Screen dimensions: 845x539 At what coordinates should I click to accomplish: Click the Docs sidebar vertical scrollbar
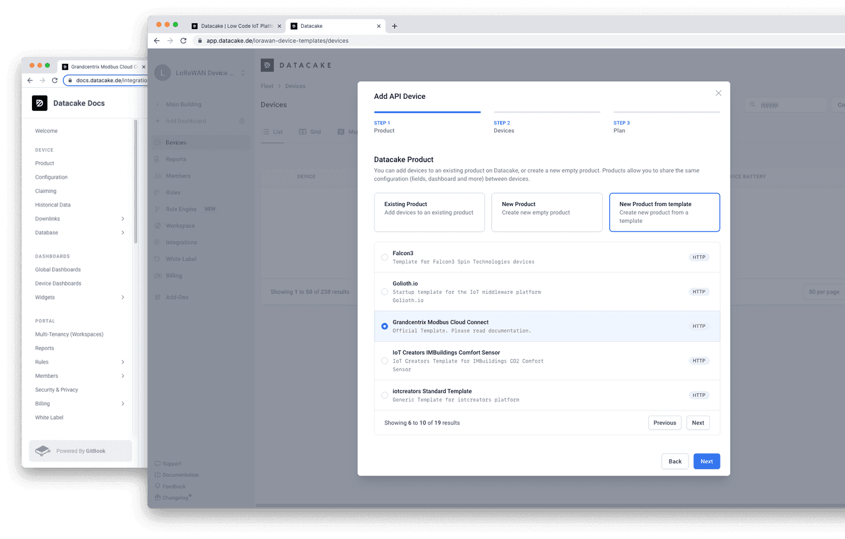coord(136,181)
